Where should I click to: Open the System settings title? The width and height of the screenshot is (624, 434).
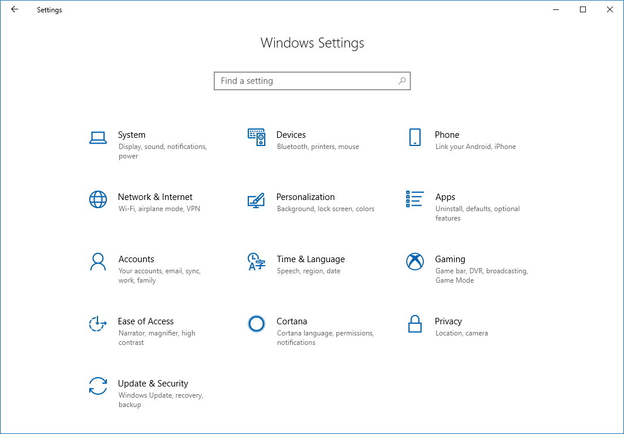tap(131, 135)
